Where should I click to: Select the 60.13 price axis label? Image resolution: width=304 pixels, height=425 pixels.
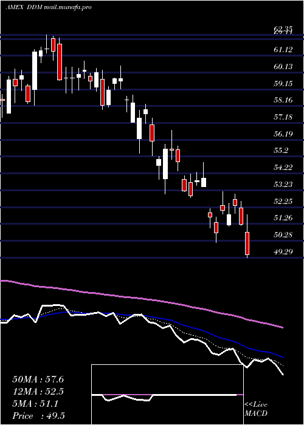(283, 66)
